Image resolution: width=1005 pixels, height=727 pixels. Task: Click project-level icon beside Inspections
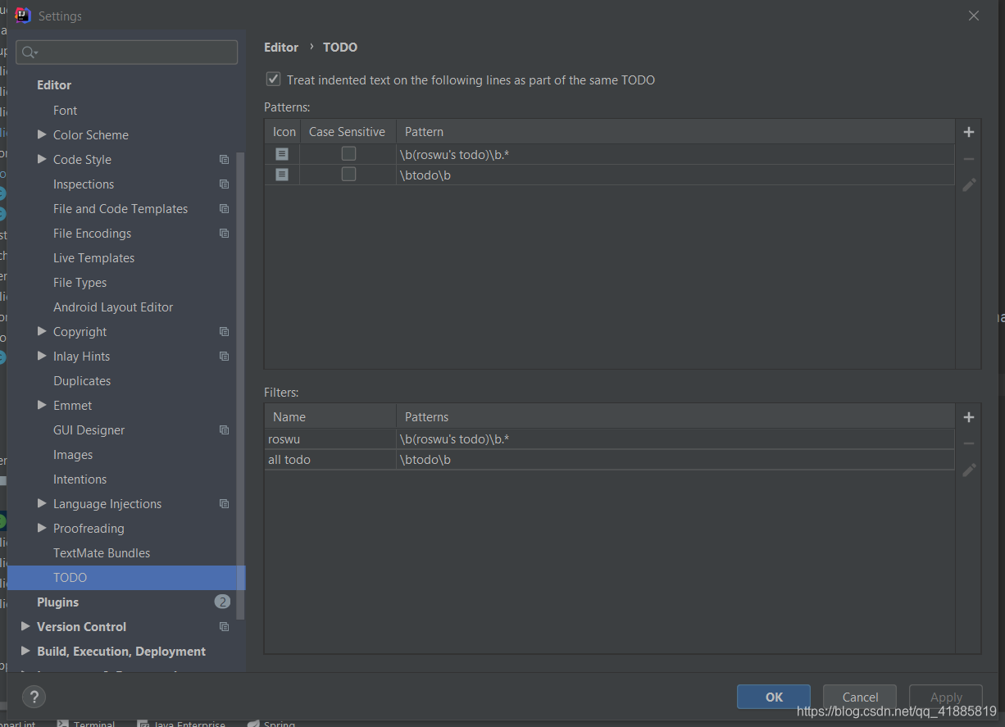pos(224,184)
